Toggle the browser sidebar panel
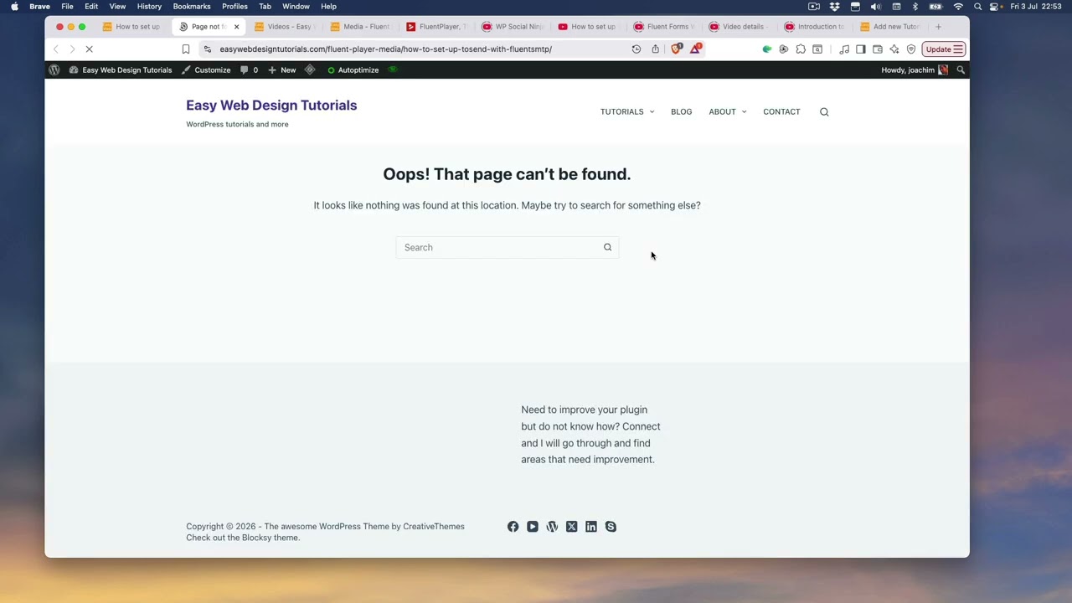This screenshot has width=1072, height=603. 861,49
